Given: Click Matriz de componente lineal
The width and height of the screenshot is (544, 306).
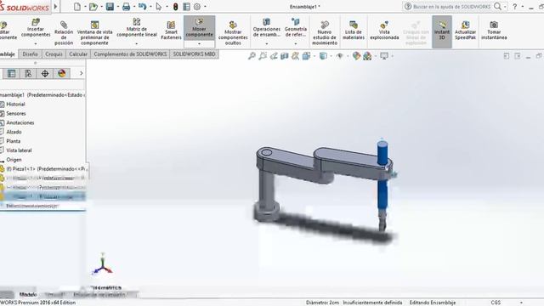Looking at the screenshot, I should [x=137, y=28].
